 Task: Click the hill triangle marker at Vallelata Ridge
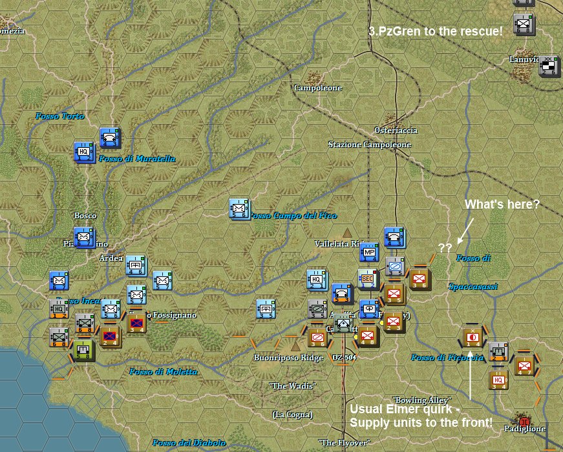pos(347,233)
